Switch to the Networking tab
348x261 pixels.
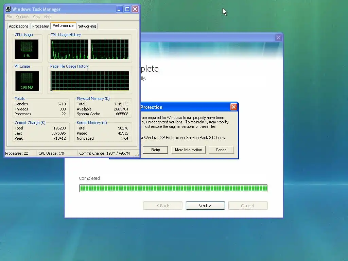[87, 26]
